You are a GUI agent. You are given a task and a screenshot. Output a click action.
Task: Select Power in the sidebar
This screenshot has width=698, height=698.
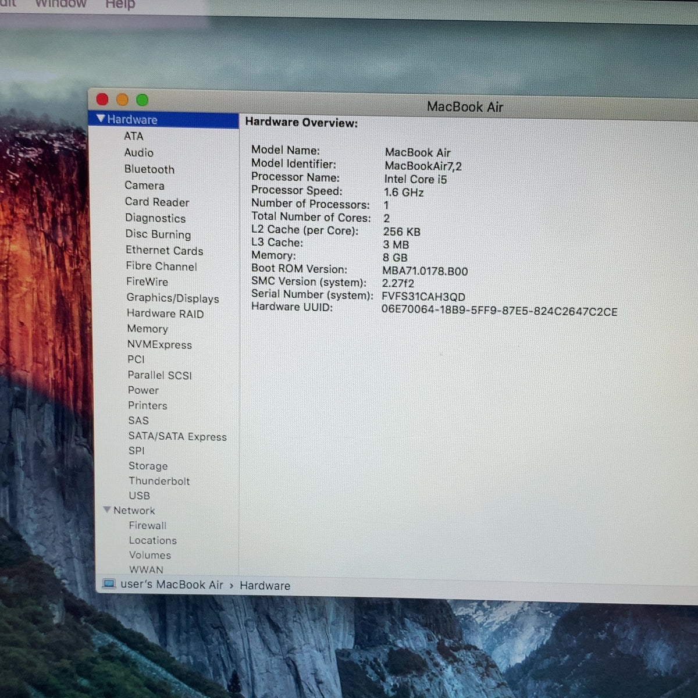click(143, 390)
